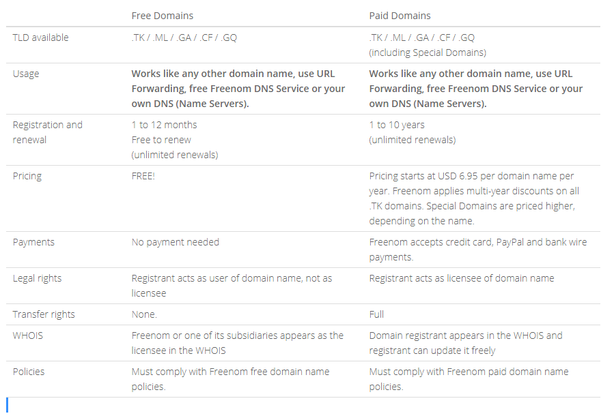Select the TLD available row label
The height and width of the screenshot is (418, 614).
click(40, 38)
